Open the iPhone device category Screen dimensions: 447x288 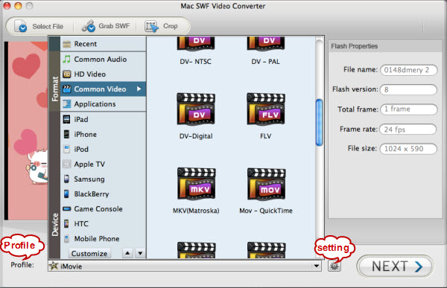coord(104,134)
